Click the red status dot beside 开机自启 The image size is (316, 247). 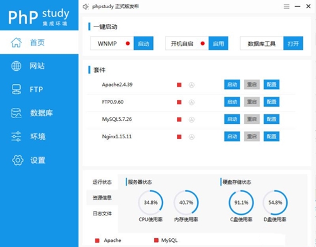point(203,44)
